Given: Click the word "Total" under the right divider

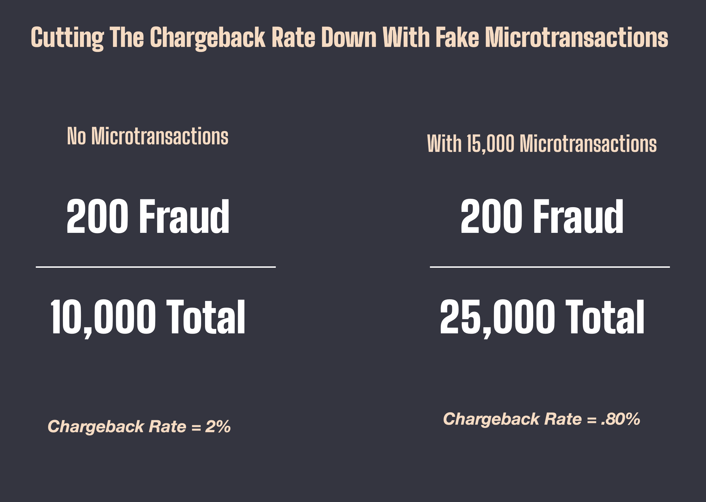Looking at the screenshot, I should 605,317.
